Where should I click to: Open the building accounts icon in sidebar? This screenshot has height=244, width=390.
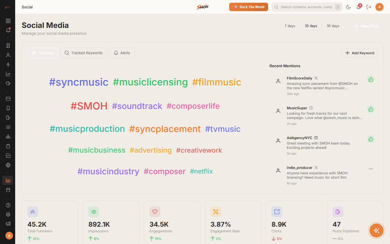pyautogui.click(x=8, y=46)
